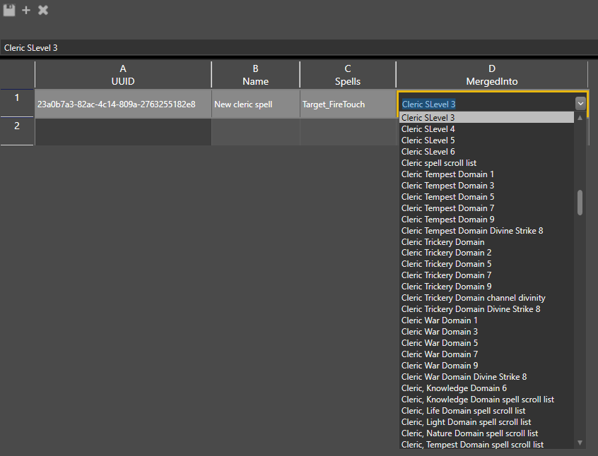Click the save disk icon
Image resolution: width=598 pixels, height=456 pixels.
point(9,10)
